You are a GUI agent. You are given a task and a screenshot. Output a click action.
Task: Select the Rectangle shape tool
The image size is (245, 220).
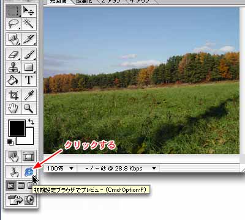point(29,67)
